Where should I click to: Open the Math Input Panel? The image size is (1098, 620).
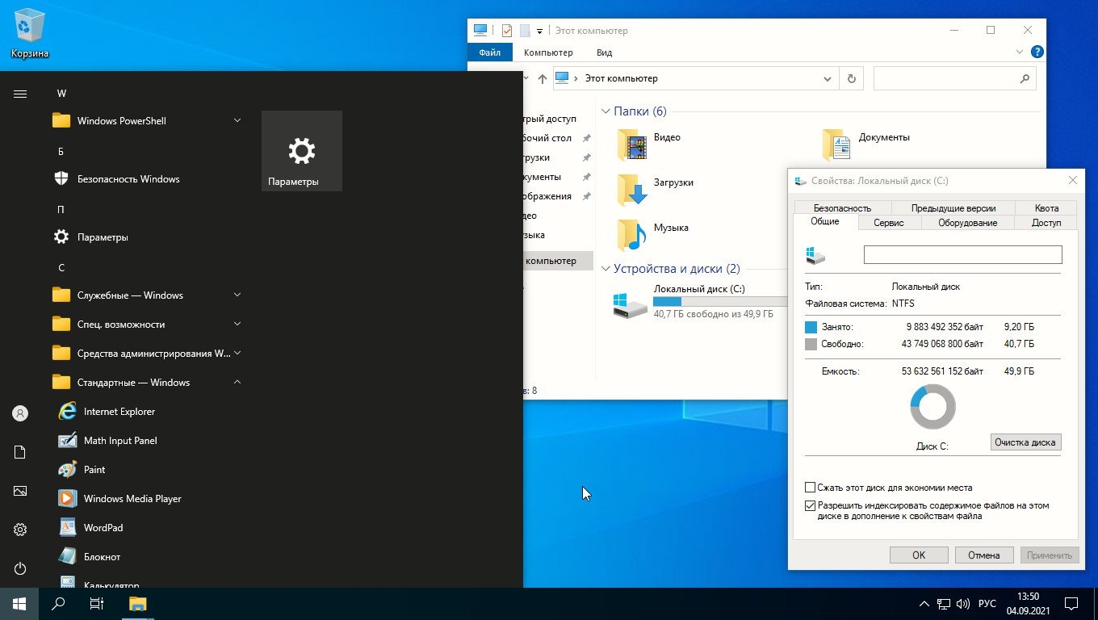click(119, 441)
